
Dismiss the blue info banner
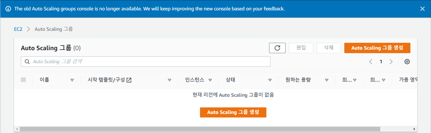click(x=422, y=9)
